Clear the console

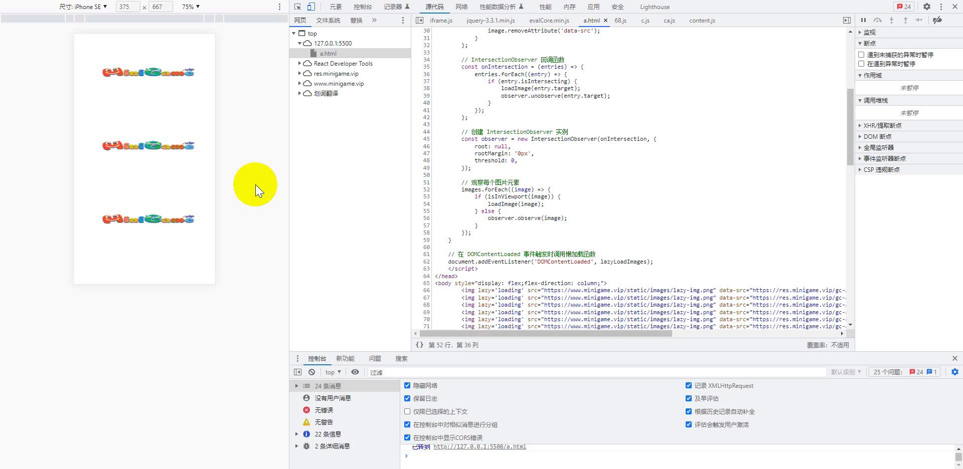[x=311, y=372]
